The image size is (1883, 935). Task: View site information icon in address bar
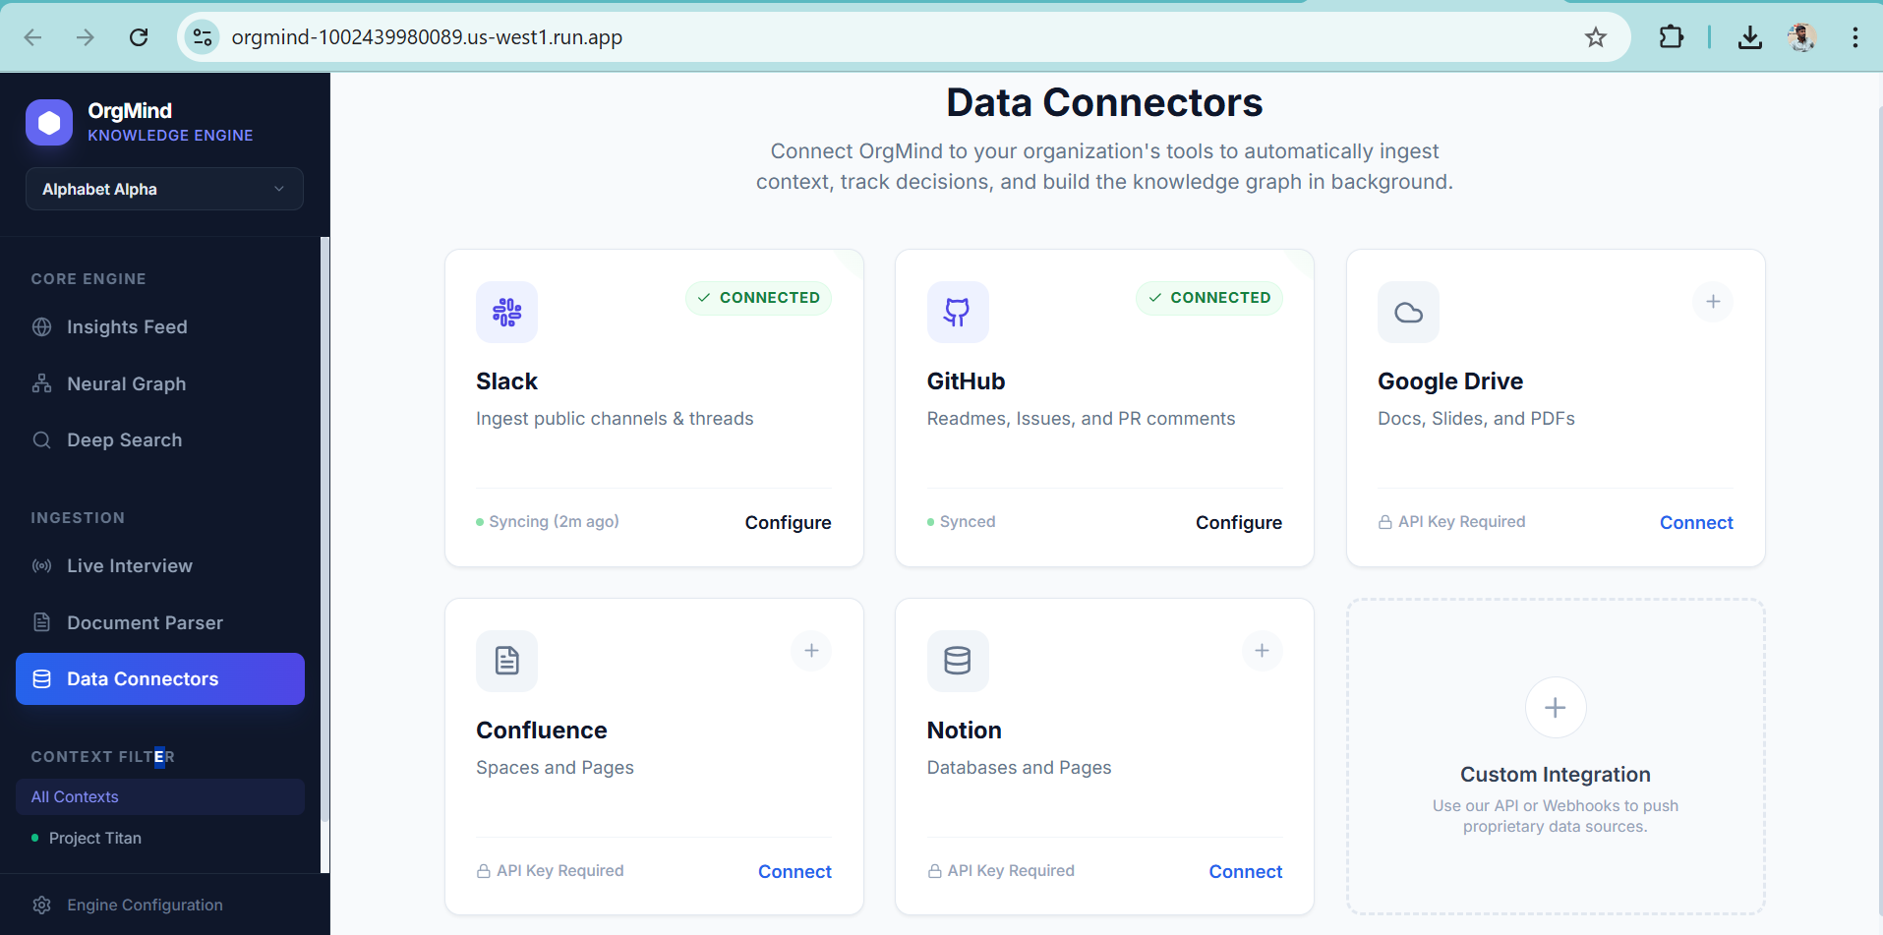point(203,37)
